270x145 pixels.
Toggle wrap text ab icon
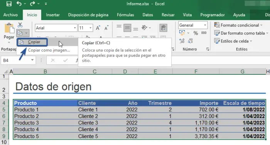(x=163, y=28)
